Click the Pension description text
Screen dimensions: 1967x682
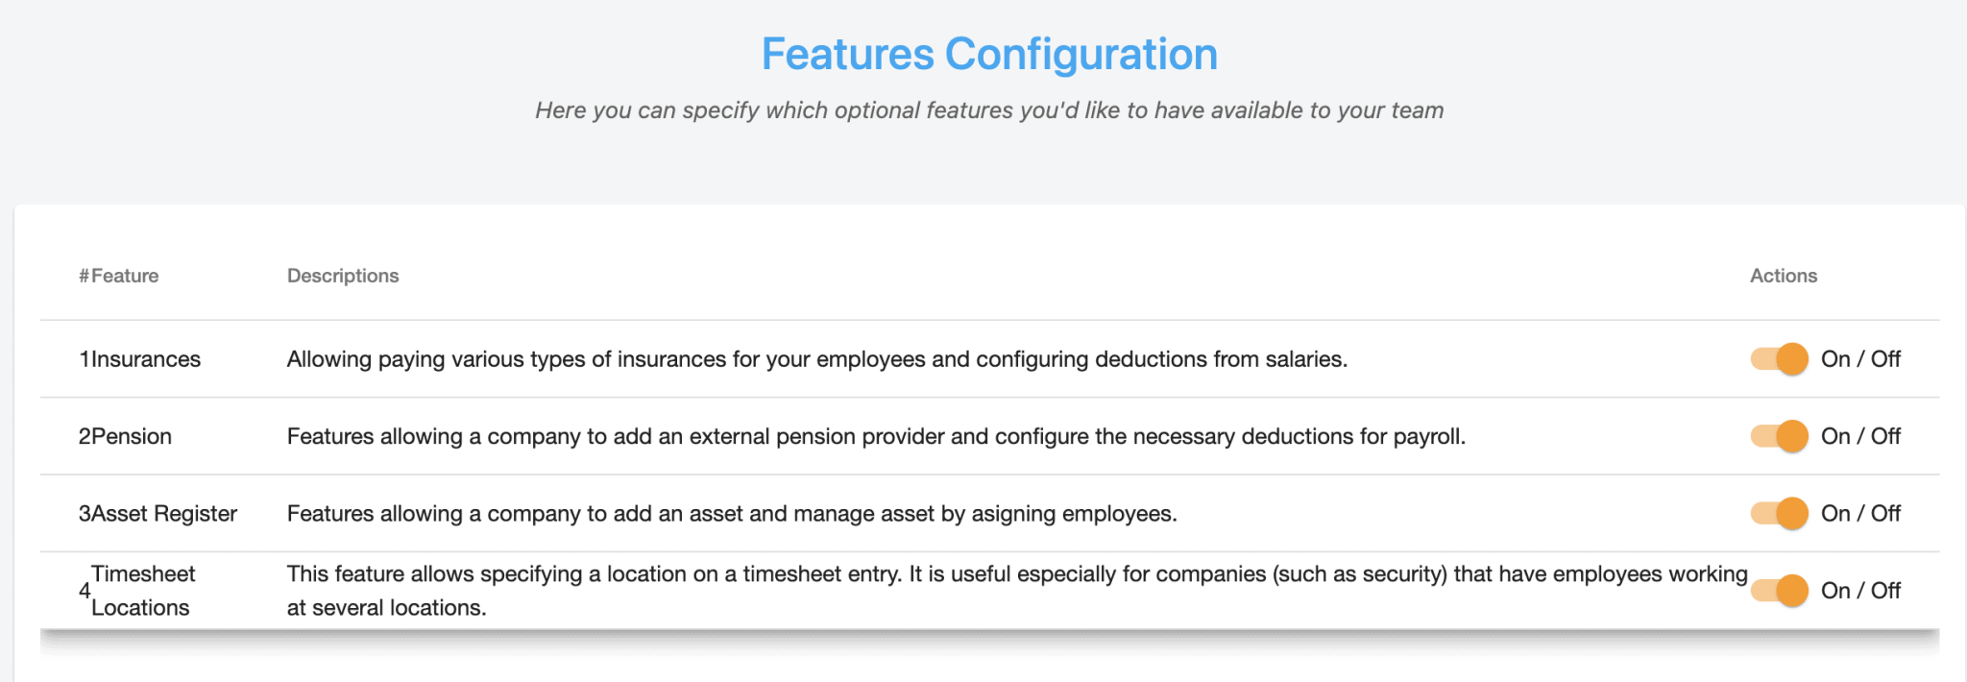[x=876, y=436]
